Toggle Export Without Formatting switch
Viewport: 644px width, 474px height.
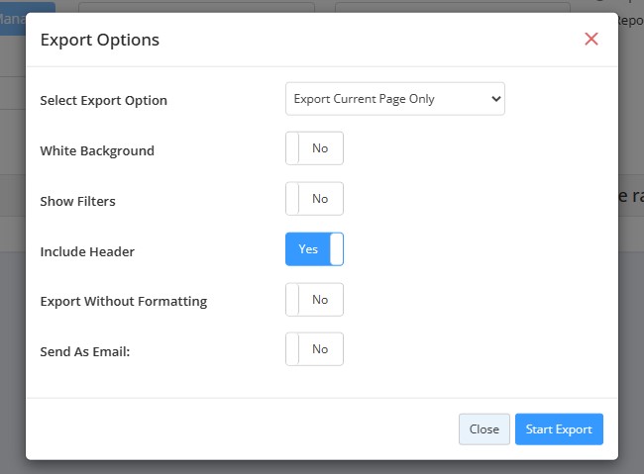coord(314,300)
